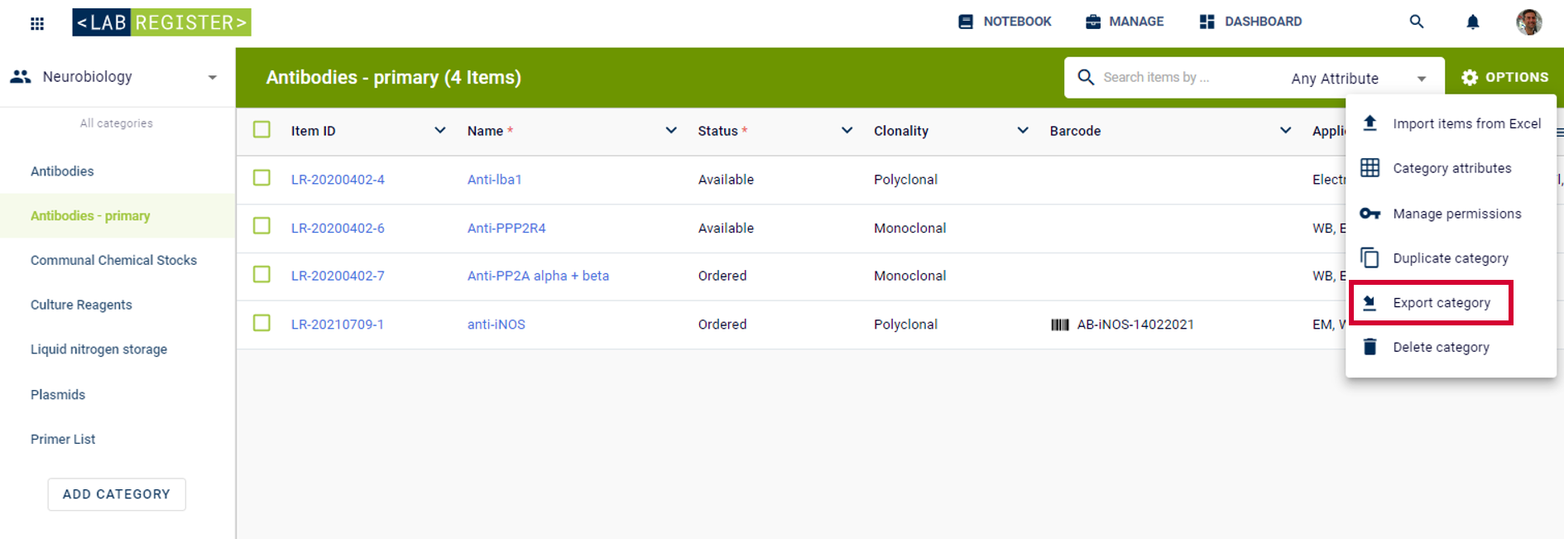This screenshot has height=539, width=1564.
Task: Open the apps grid launcher icon
Action: click(x=37, y=23)
